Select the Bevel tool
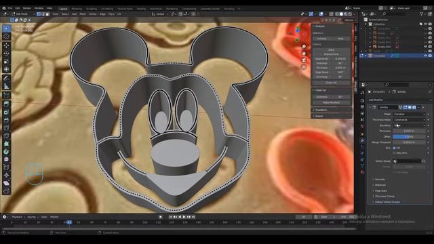Image resolution: width=434 pixels, height=244 pixels. (x=6, y=120)
